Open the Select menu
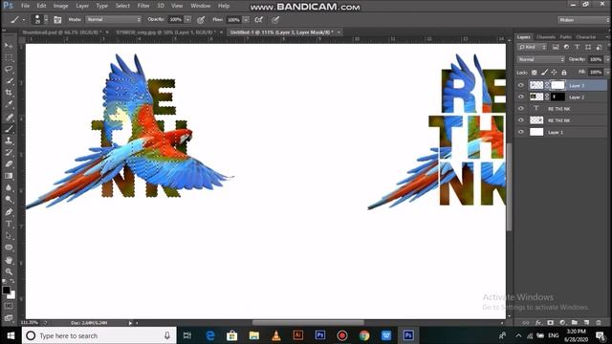 click(122, 6)
